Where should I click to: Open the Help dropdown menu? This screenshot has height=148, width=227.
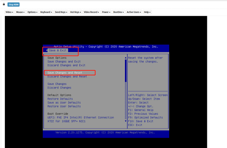[x=147, y=12]
